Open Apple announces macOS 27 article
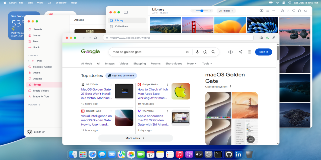Image resolution: width=321 pixels, height=160 pixels. [x=153, y=120]
